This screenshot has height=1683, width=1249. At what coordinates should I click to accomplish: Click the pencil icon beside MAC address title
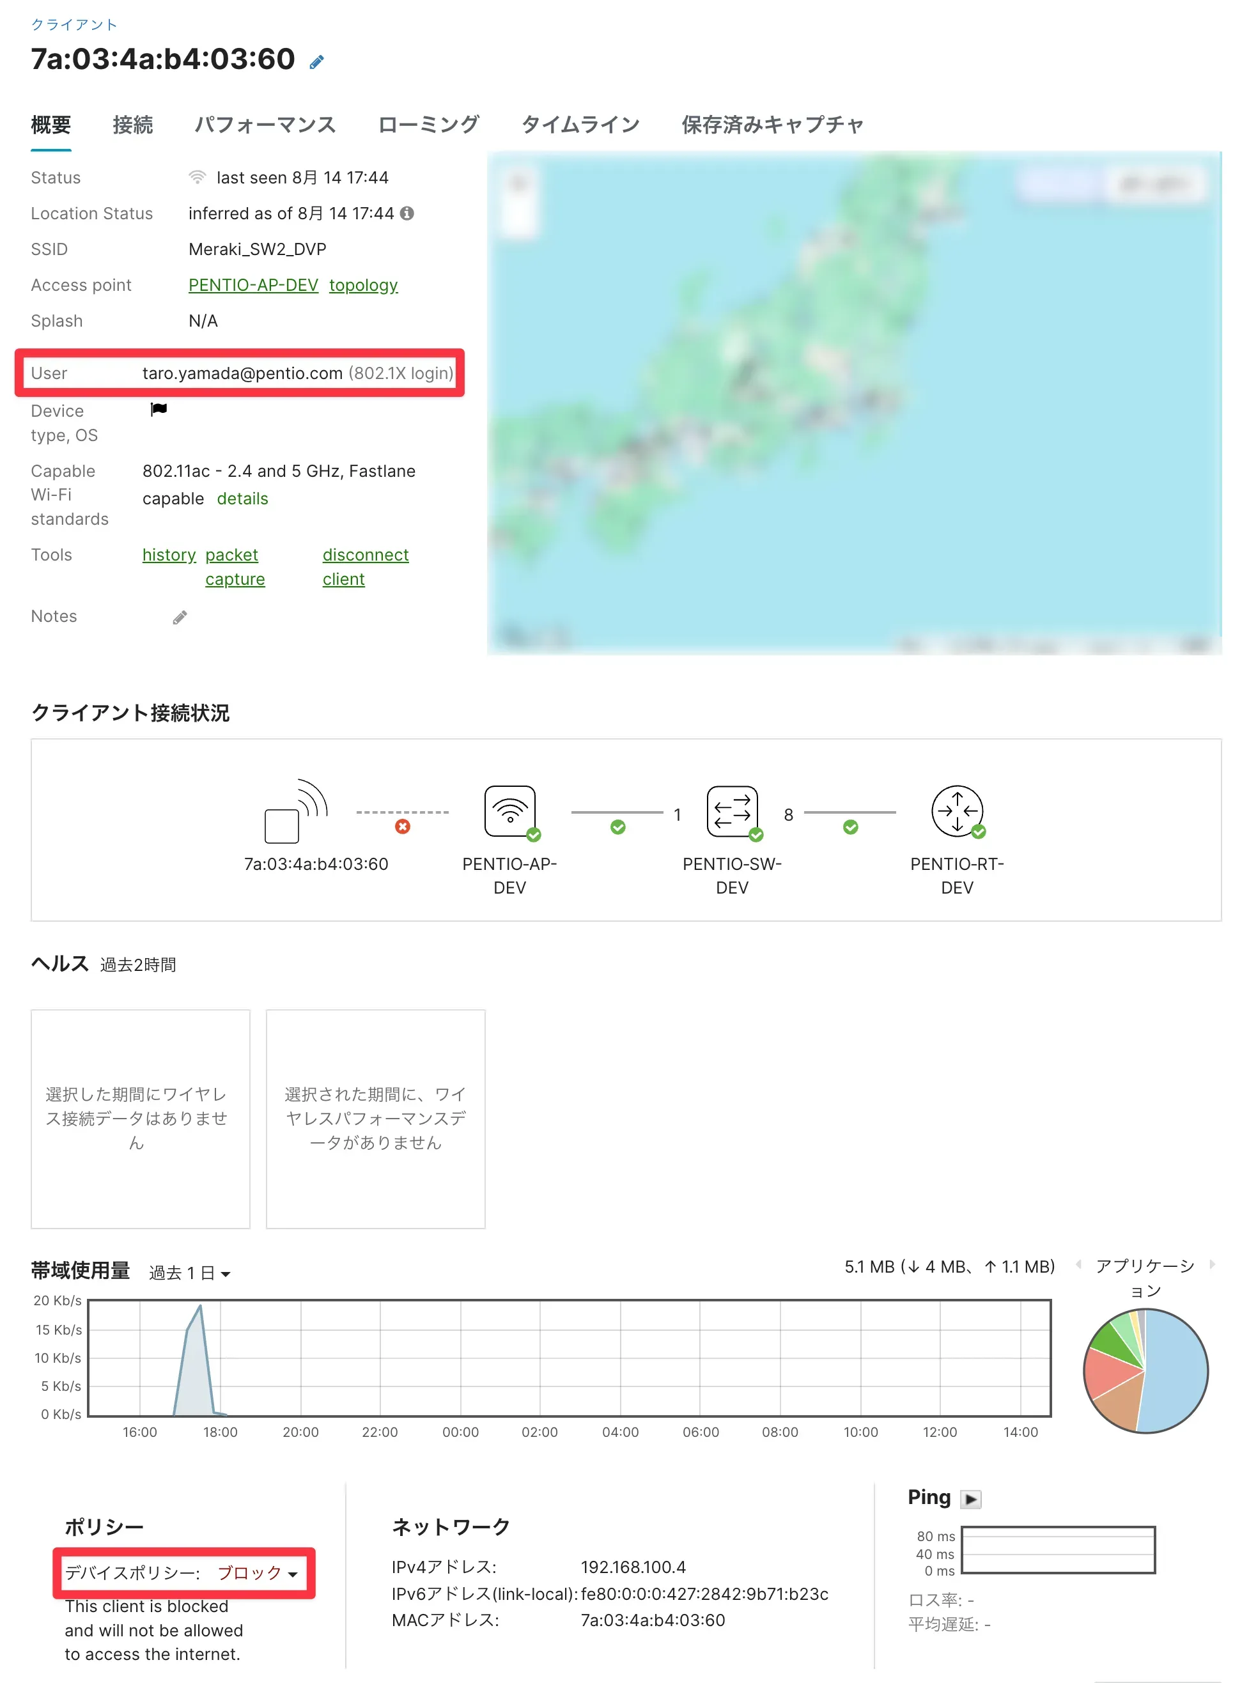tap(317, 62)
